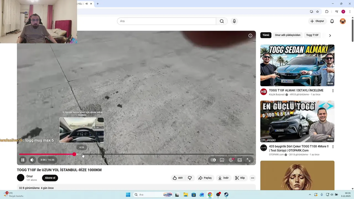Click the video info card icon
This screenshot has height=199, width=354.
[250, 36]
